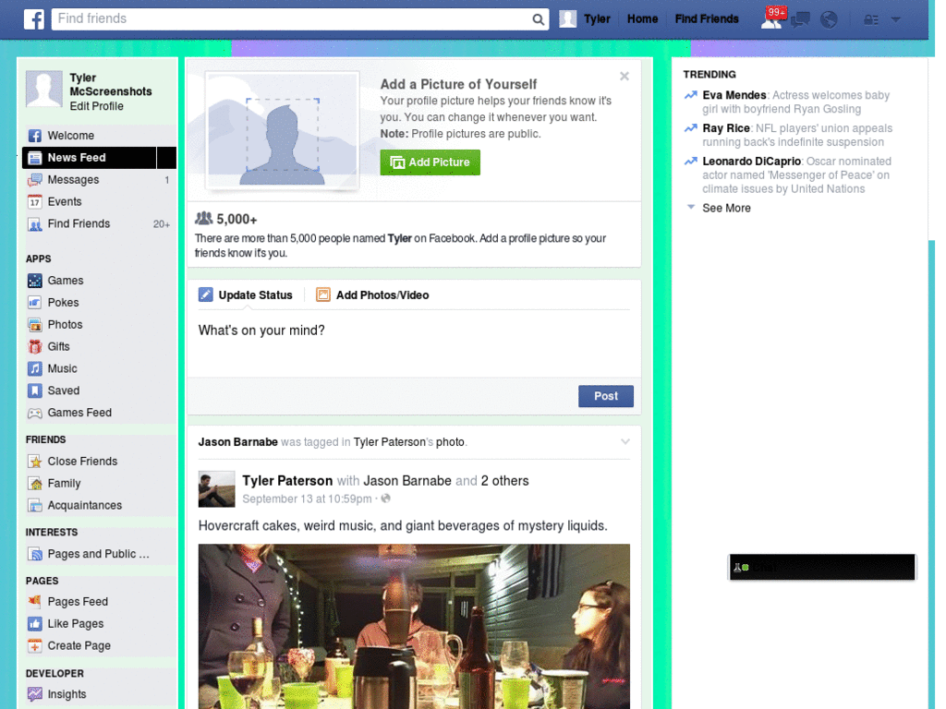
Task: Click the Gifts icon
Action: (35, 347)
